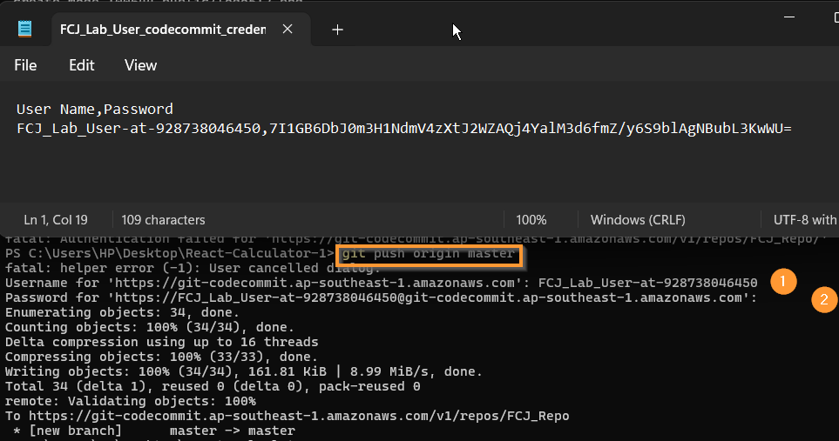The width and height of the screenshot is (839, 441).
Task: Click the 'Writing objects' 161.81 KiB line
Action: click(243, 371)
